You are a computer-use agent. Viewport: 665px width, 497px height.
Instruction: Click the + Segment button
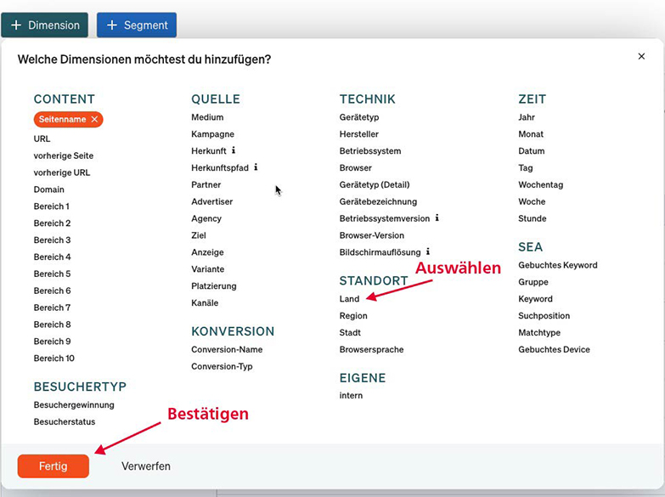(x=137, y=25)
